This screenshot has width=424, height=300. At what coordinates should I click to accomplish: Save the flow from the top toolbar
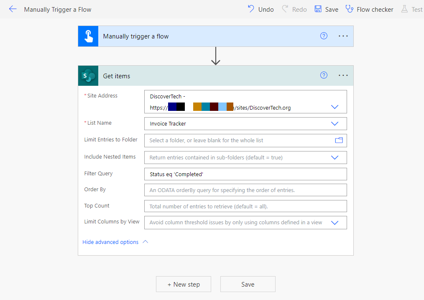tap(327, 10)
